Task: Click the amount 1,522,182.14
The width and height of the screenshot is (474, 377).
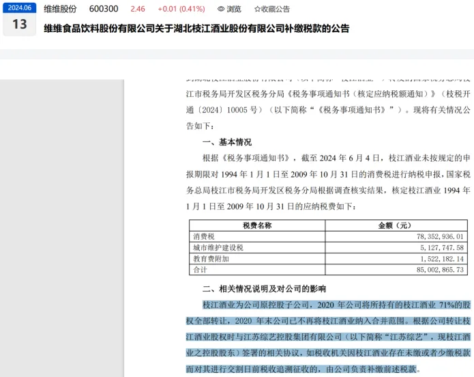Action: pos(442,259)
